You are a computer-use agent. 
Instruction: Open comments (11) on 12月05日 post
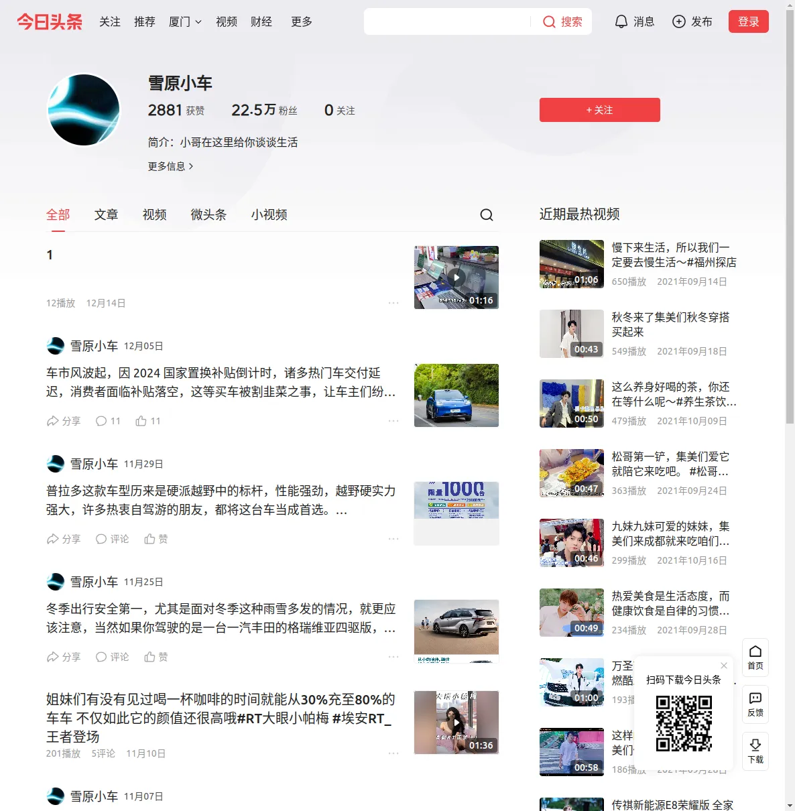[108, 421]
